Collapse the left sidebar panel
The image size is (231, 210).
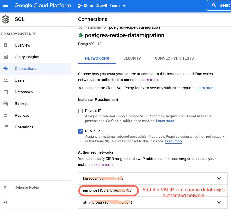6,202
